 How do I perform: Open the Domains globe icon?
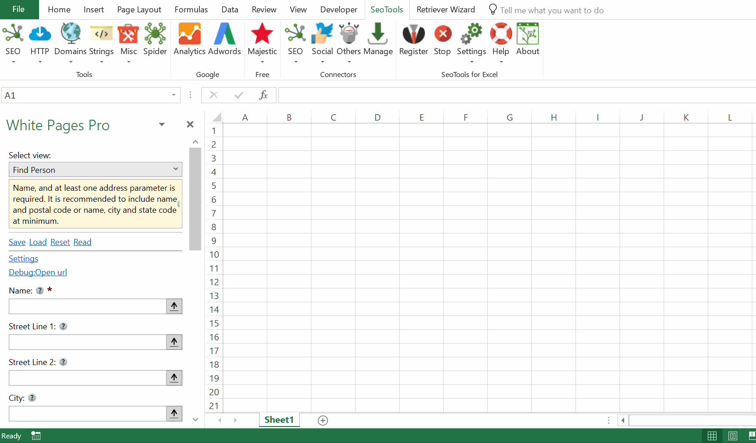click(71, 34)
